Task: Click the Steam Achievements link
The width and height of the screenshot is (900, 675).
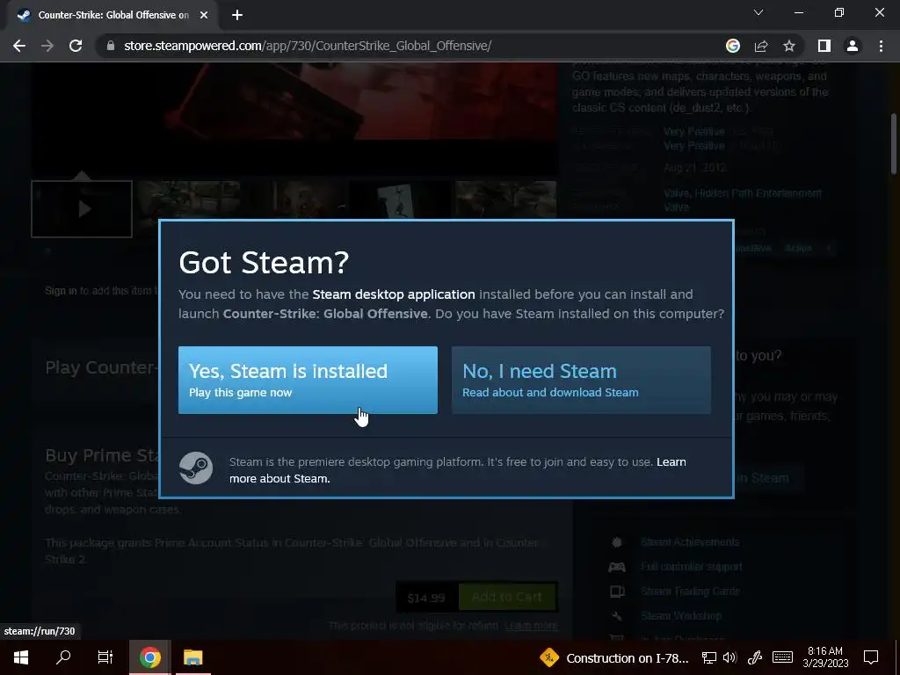Action: 689,541
